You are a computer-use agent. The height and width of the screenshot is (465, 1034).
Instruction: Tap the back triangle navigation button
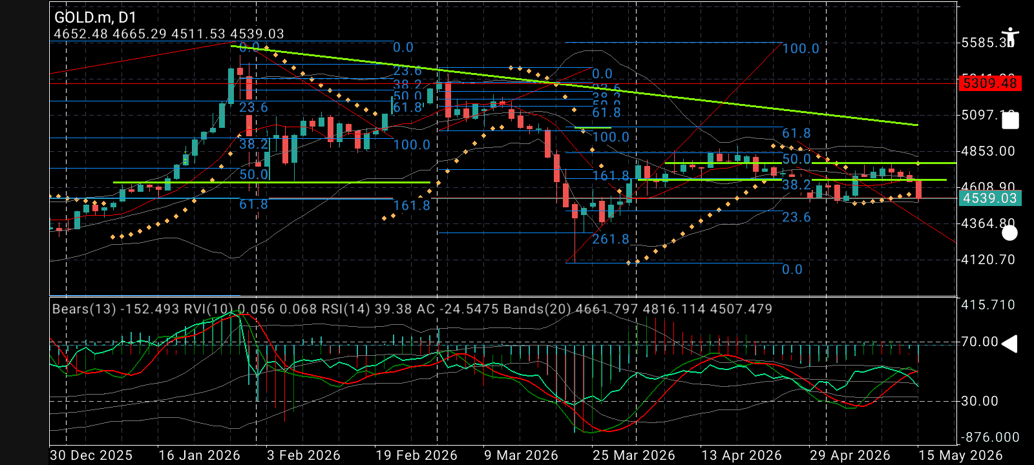click(x=1009, y=344)
